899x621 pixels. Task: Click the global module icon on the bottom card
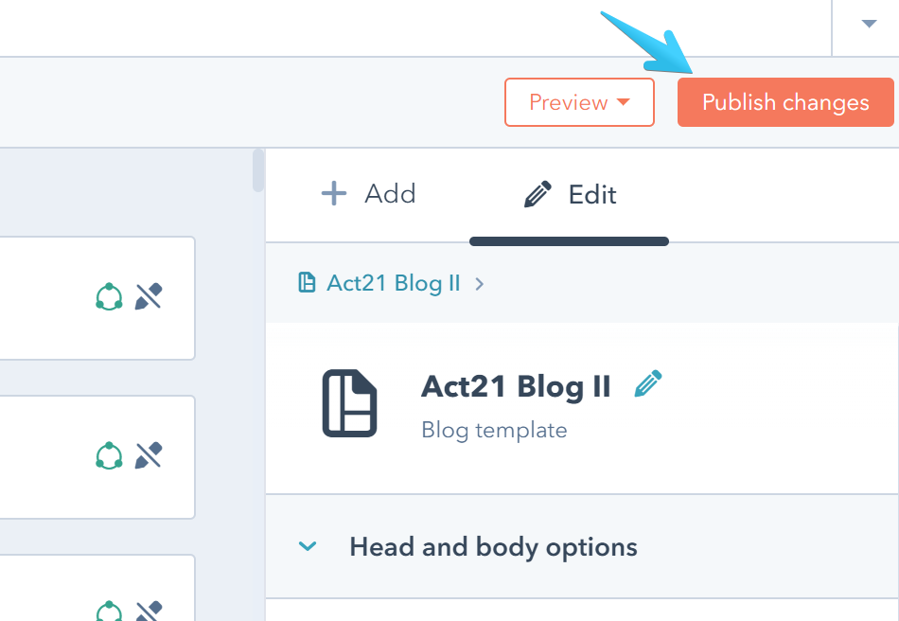pyautogui.click(x=109, y=611)
